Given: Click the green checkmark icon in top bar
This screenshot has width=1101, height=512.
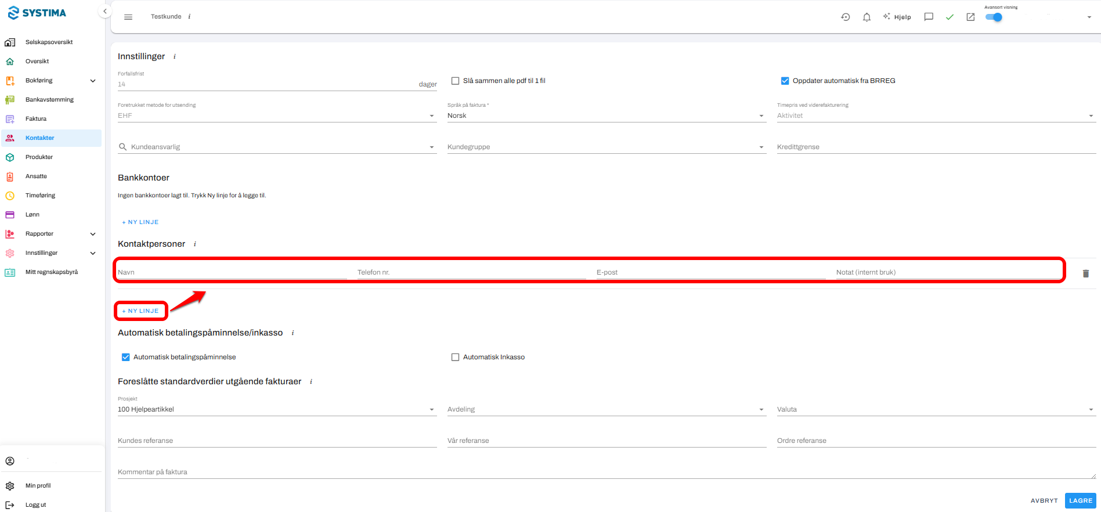Looking at the screenshot, I should coord(950,17).
